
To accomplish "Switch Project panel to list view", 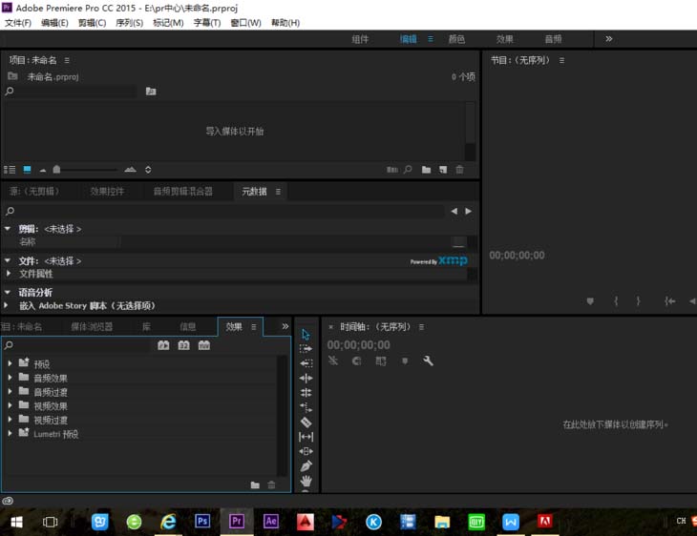I will point(10,170).
